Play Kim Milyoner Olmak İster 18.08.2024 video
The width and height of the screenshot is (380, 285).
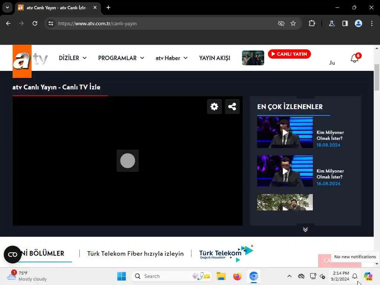(285, 132)
